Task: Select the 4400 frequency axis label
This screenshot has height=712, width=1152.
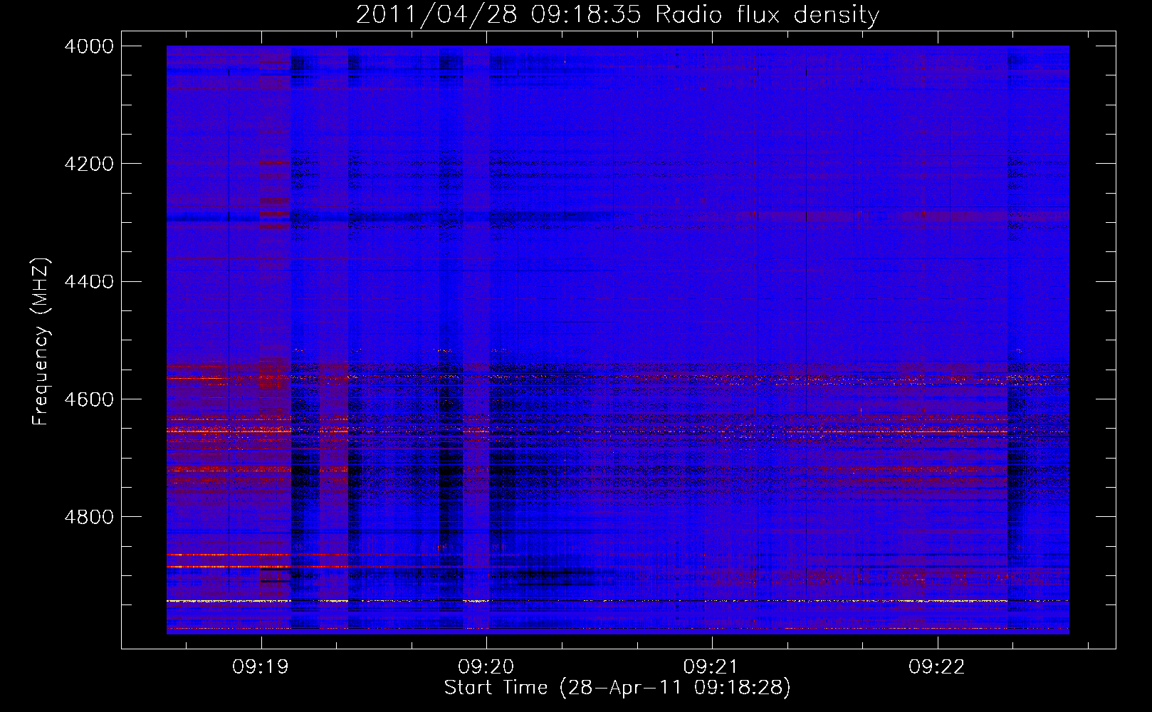Action: 89,282
